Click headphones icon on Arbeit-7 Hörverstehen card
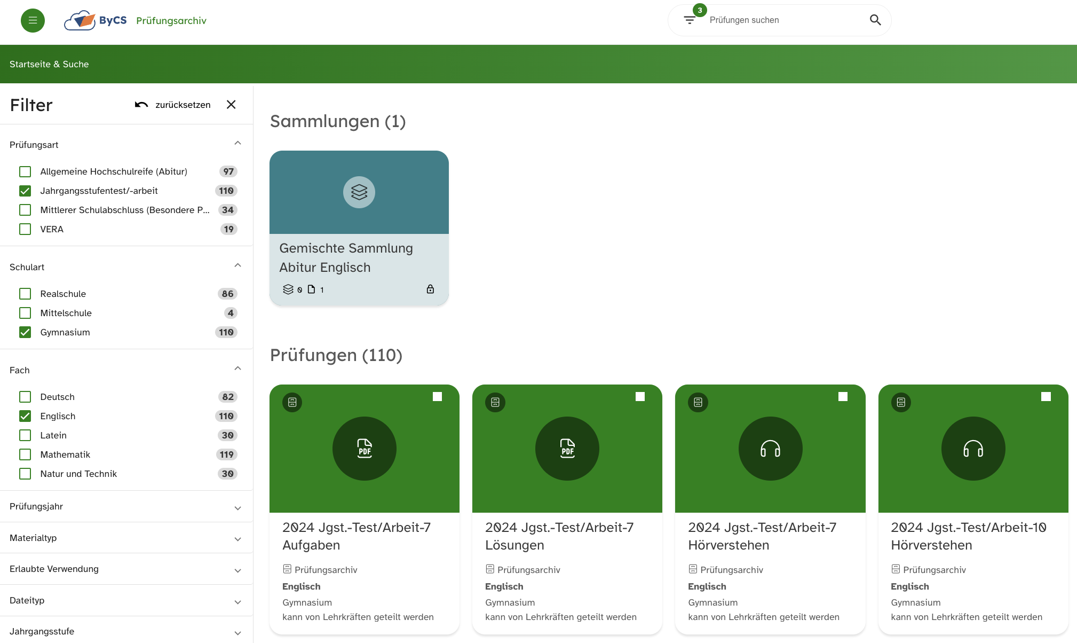The width and height of the screenshot is (1077, 643). (770, 449)
